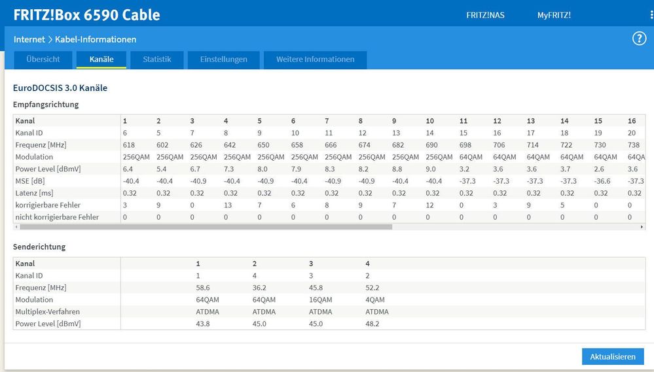Click the 64QAM modulation for downstream channel 11
This screenshot has height=372, width=654.
(471, 157)
